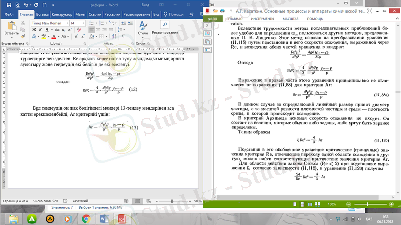Share the document using the share icon
This screenshot has width=401, height=225.
(x=191, y=15)
